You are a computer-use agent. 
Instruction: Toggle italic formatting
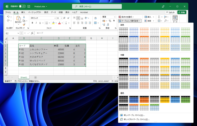click(36, 23)
